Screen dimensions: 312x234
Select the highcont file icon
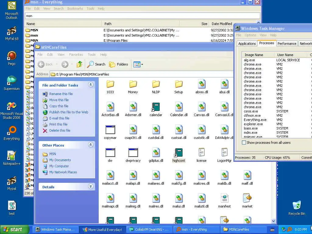[179, 156]
